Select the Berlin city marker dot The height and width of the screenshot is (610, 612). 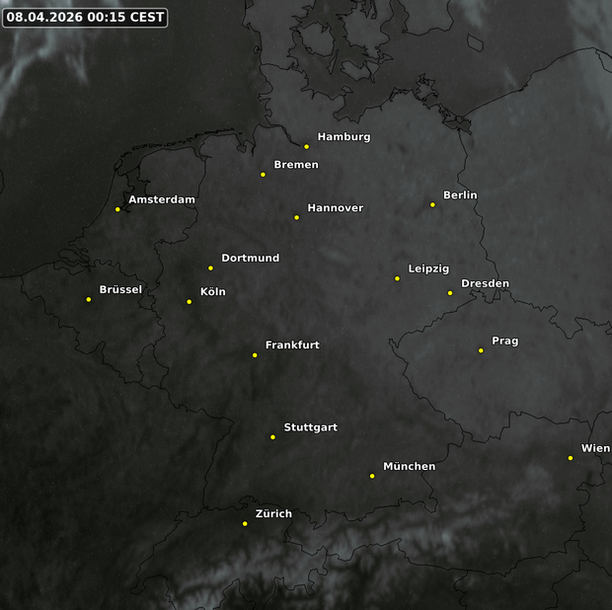432,205
